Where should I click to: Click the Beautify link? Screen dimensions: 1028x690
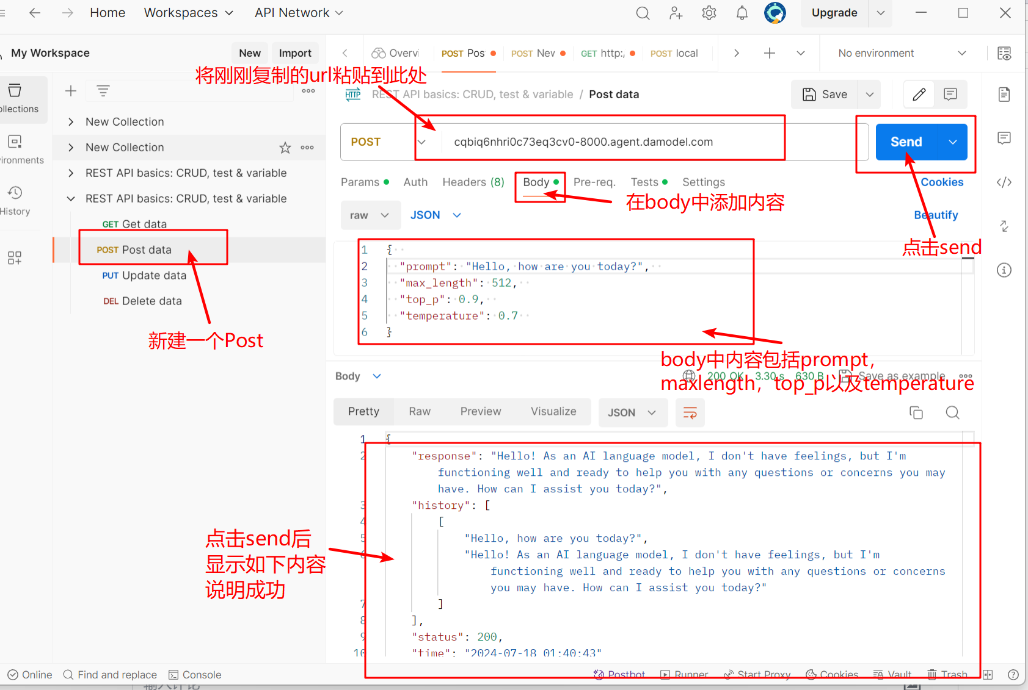point(935,215)
